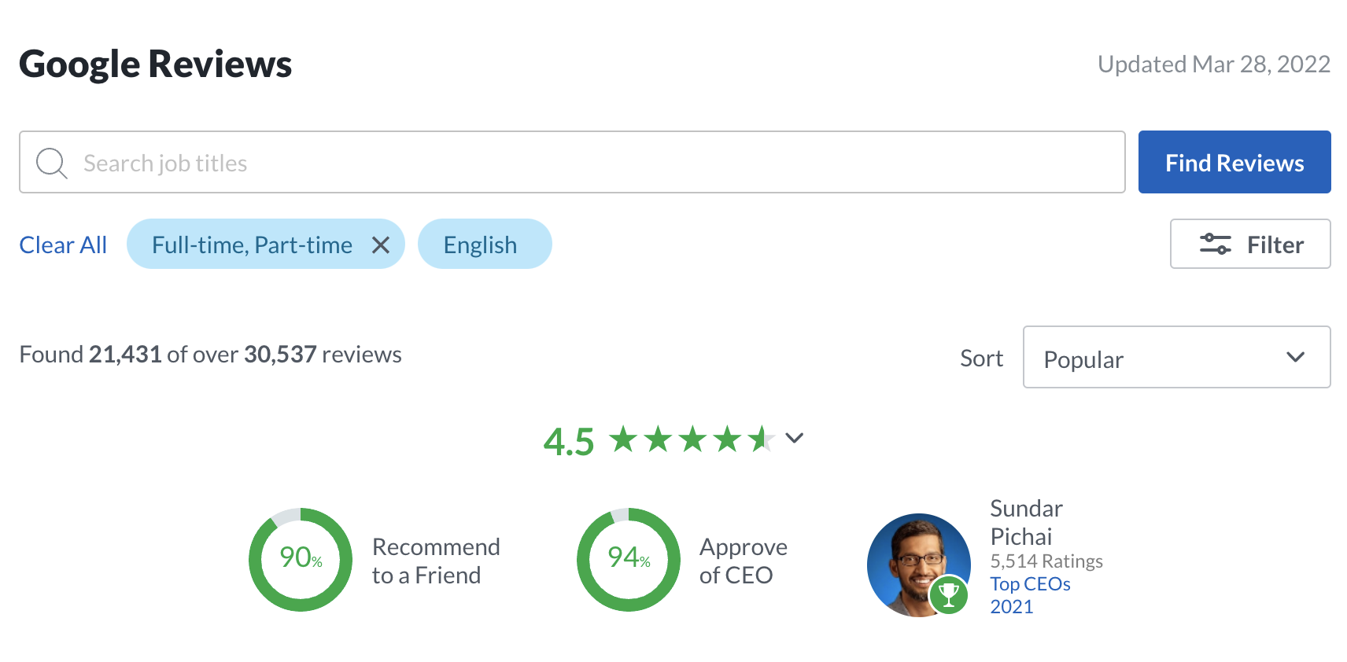
Task: Click the 94% Approve of CEO circle
Action: (629, 560)
